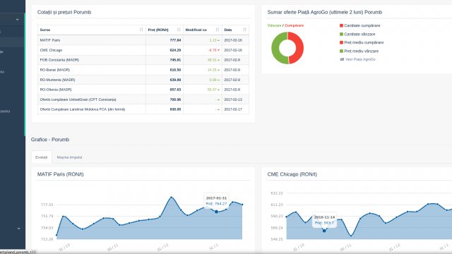Click the 657.63 price cell

pos(165,90)
